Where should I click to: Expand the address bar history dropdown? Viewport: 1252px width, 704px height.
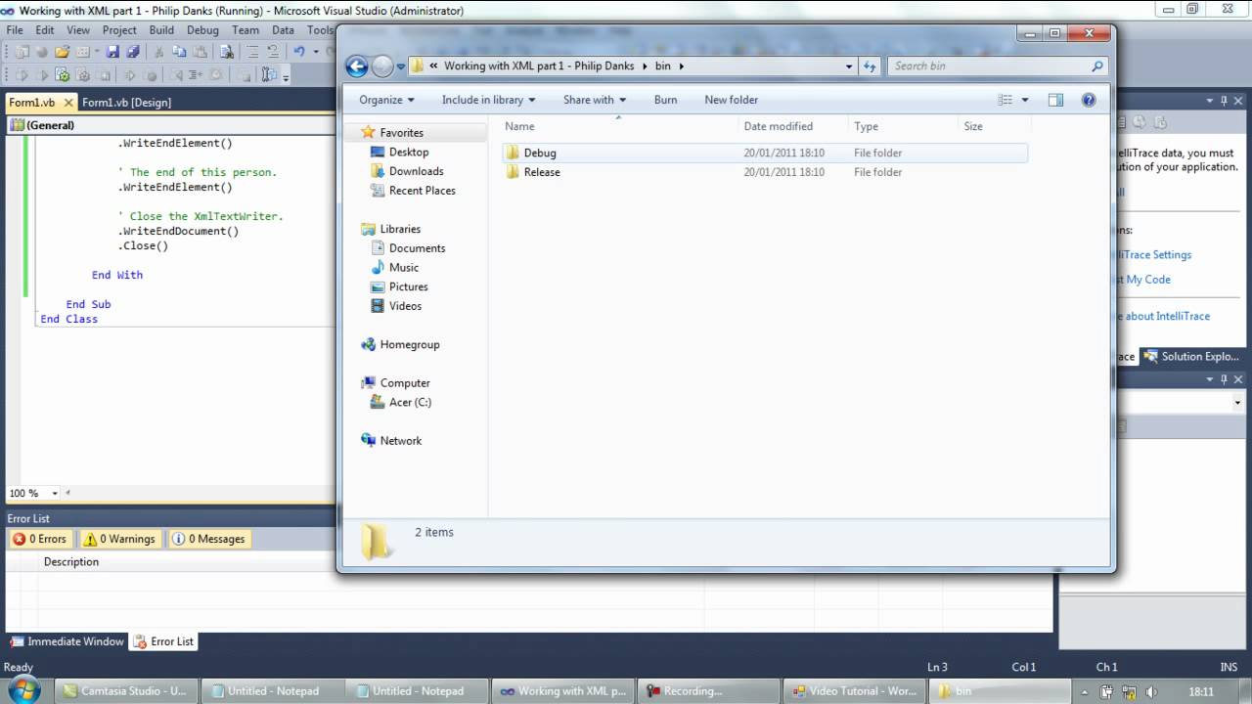point(849,66)
